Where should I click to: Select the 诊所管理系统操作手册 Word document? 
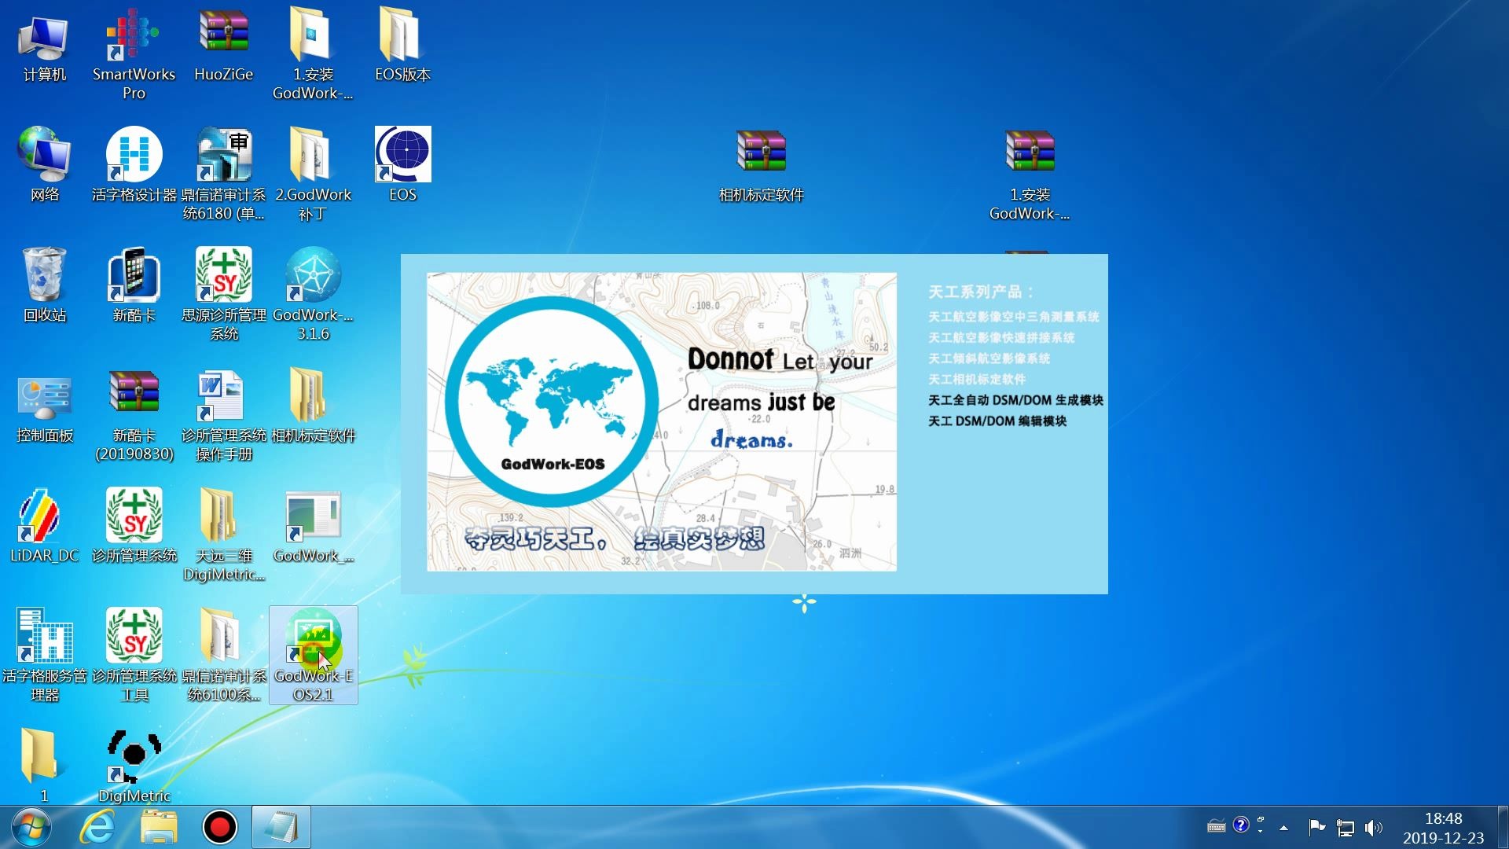point(224,417)
